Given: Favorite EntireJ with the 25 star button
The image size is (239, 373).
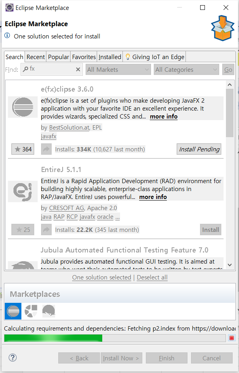Looking at the screenshot, I should pos(23,230).
